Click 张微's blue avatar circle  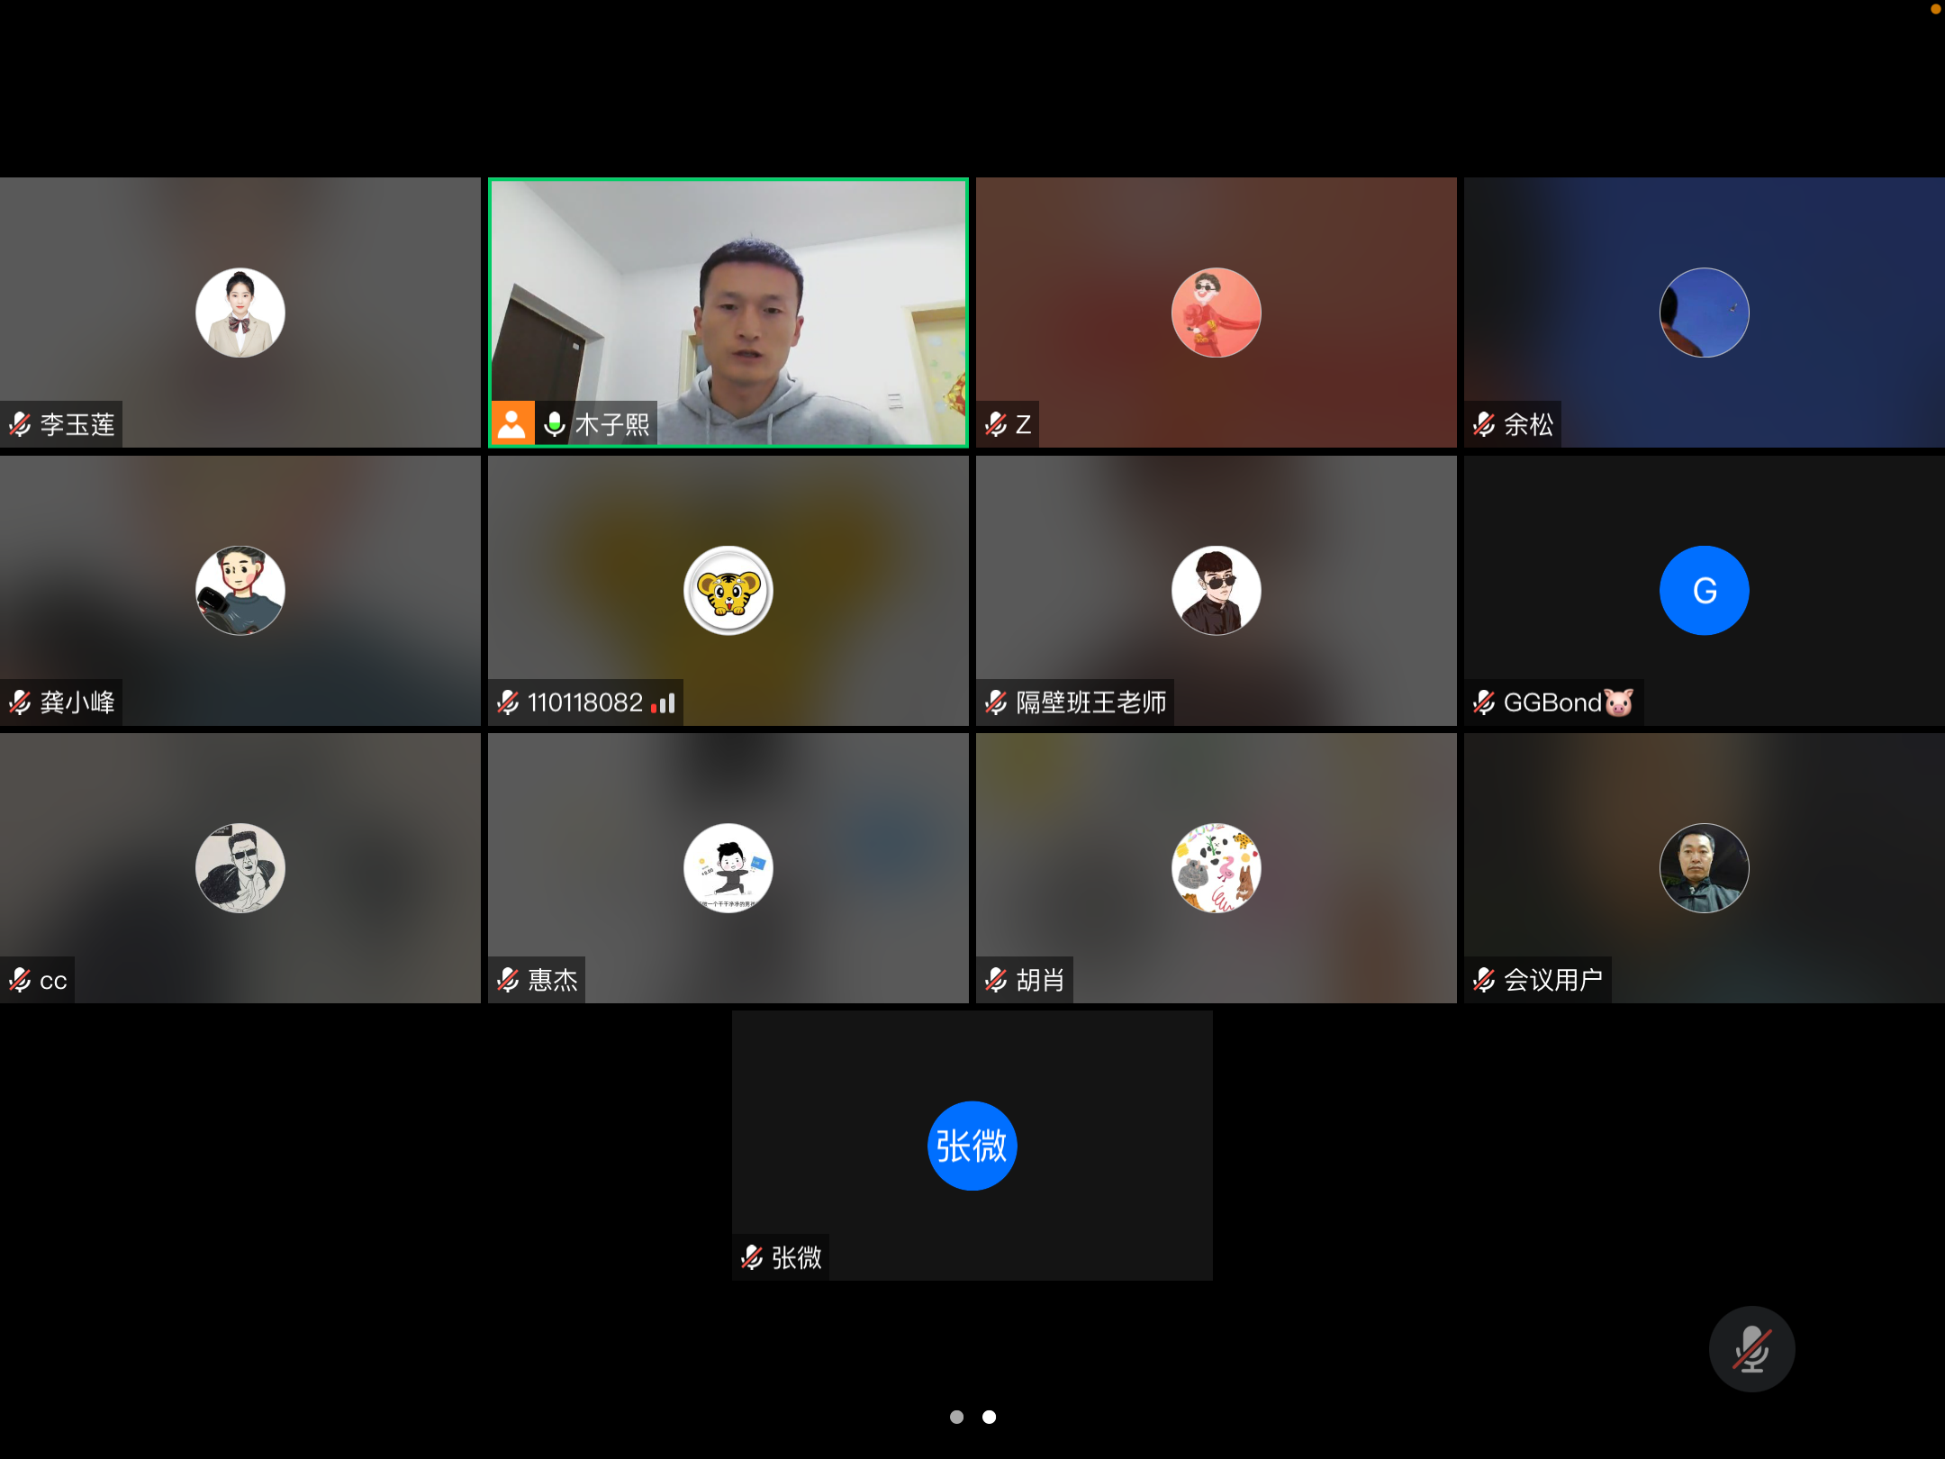tap(972, 1145)
